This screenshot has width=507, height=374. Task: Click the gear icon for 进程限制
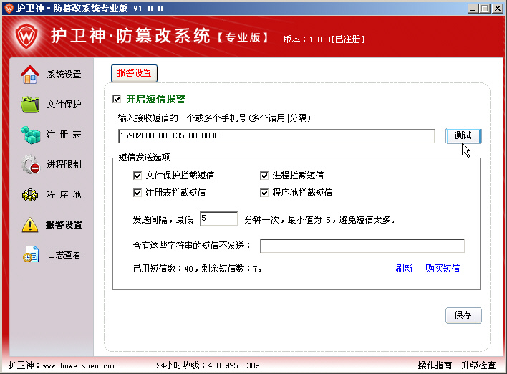click(30, 164)
